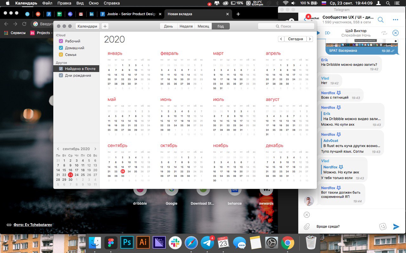
Task: Open System Preferences from the Dock
Action: coord(272,243)
